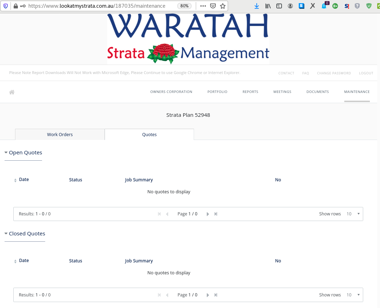Open the FAQ link
The image size is (380, 308).
pyautogui.click(x=306, y=73)
